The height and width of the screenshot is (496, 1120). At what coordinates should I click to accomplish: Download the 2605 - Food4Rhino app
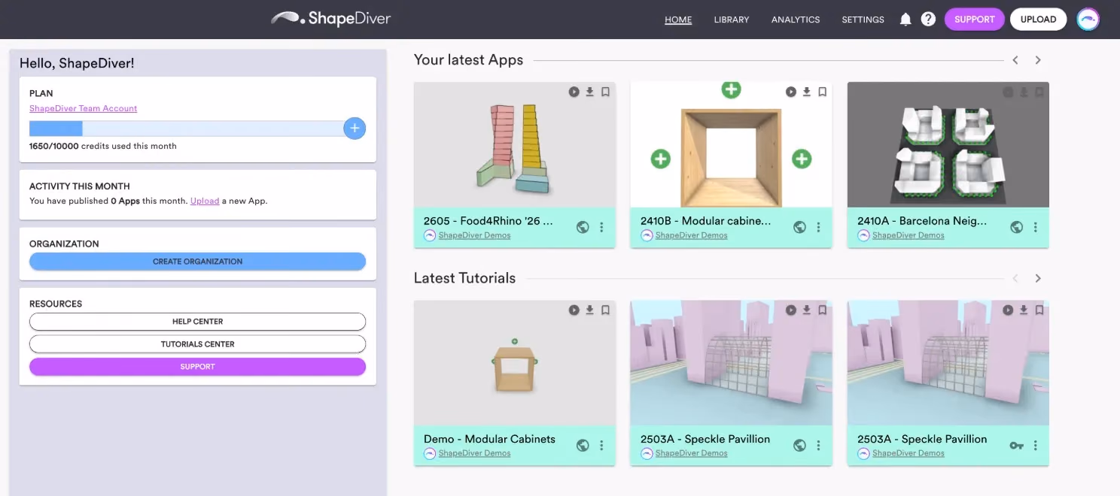(x=590, y=92)
